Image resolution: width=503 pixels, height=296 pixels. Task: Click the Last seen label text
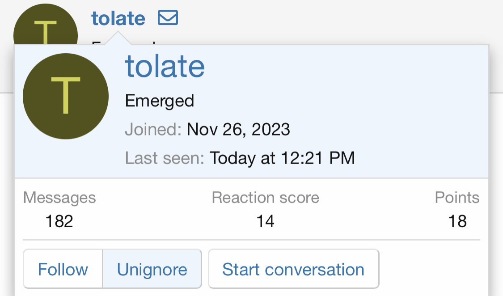pyautogui.click(x=165, y=158)
